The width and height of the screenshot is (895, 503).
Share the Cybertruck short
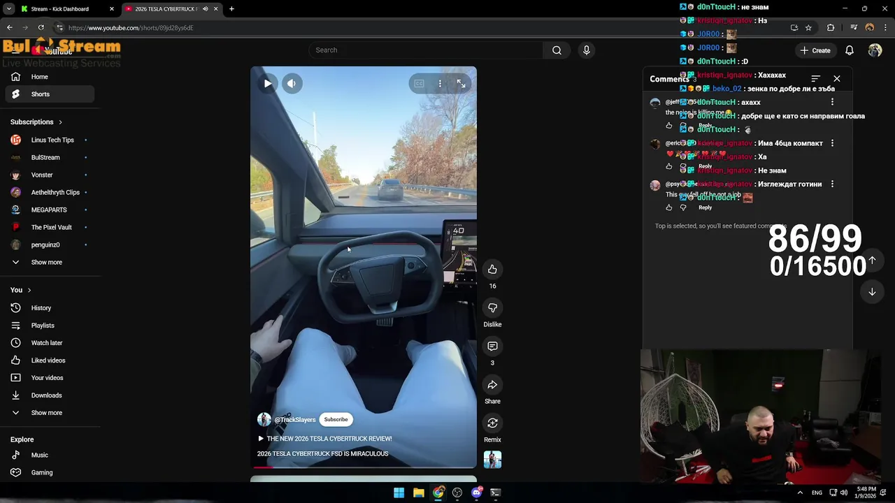(x=492, y=385)
